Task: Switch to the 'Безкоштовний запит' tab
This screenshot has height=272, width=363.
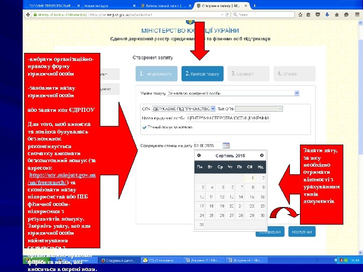Action: click(166, 6)
